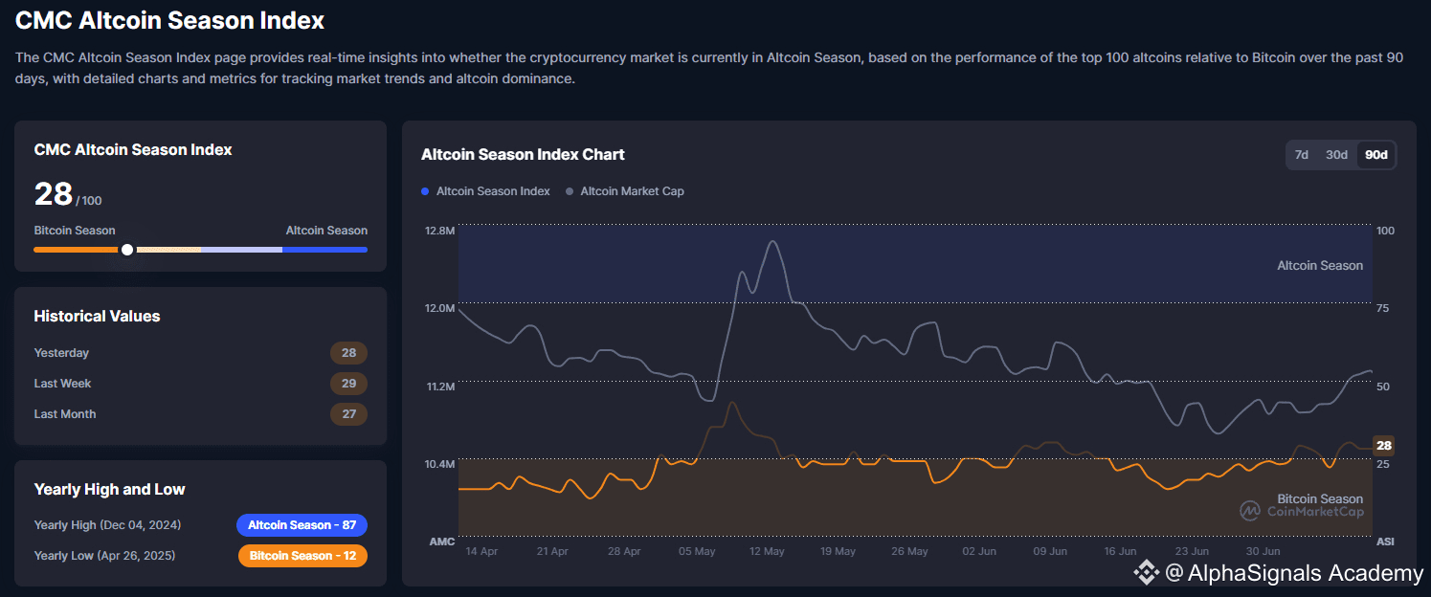This screenshot has height=597, width=1431.
Task: Click the Last Month value 27 badge
Action: [x=348, y=414]
